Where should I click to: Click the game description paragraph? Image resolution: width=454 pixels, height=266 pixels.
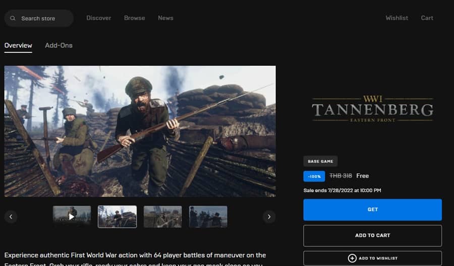click(x=135, y=259)
